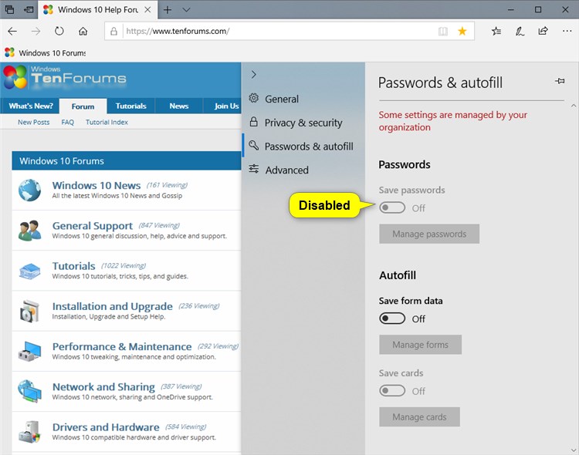Open the News tab
This screenshot has width=579, height=455.
[x=179, y=106]
